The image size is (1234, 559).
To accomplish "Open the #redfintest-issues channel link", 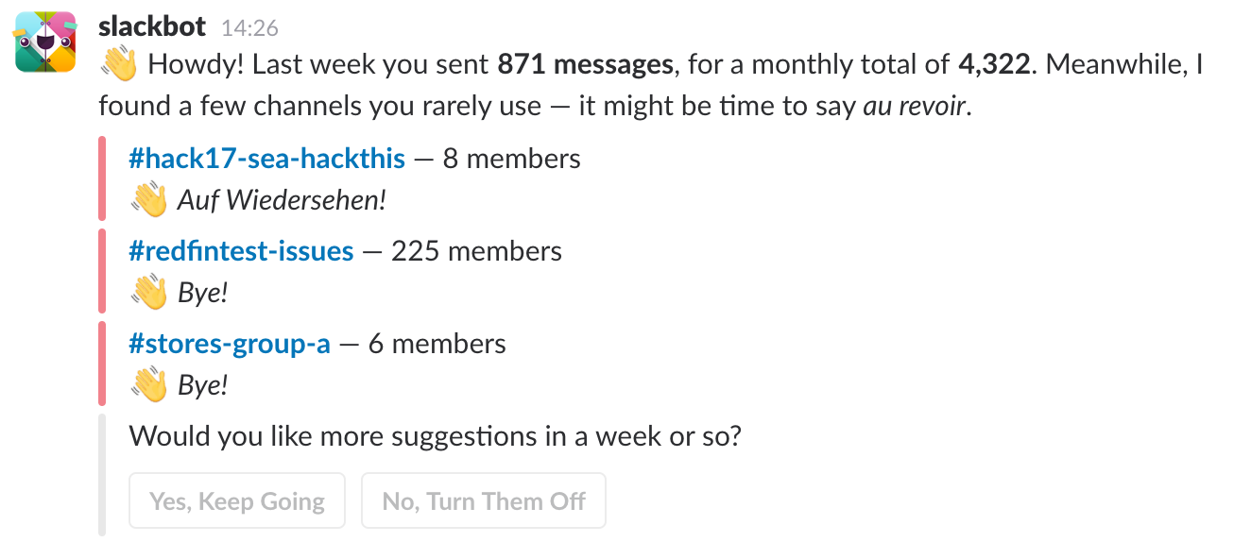I will click(241, 251).
